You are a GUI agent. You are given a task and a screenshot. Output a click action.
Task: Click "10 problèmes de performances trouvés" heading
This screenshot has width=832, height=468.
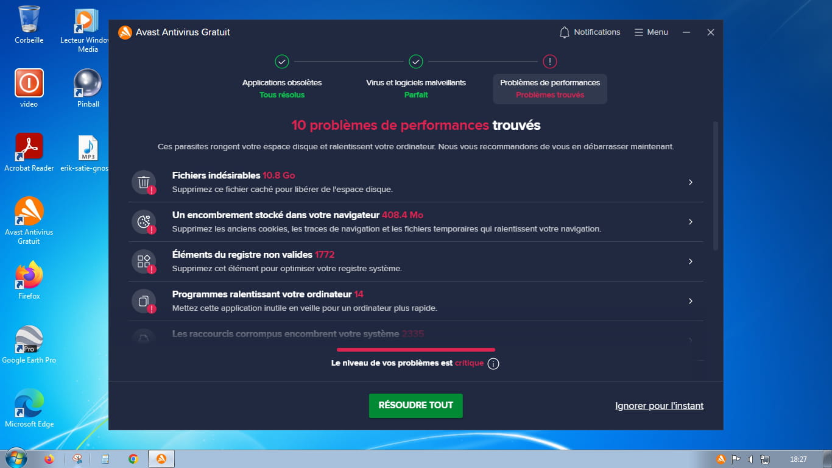click(x=416, y=126)
